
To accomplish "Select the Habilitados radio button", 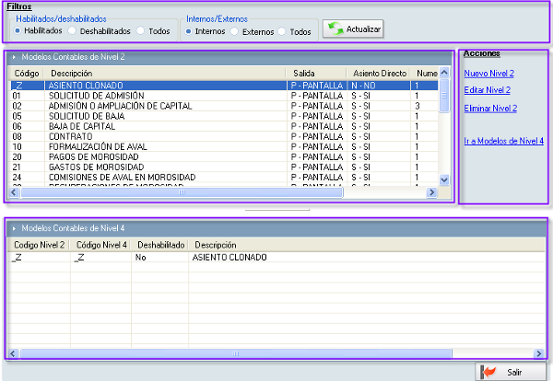I will point(19,30).
